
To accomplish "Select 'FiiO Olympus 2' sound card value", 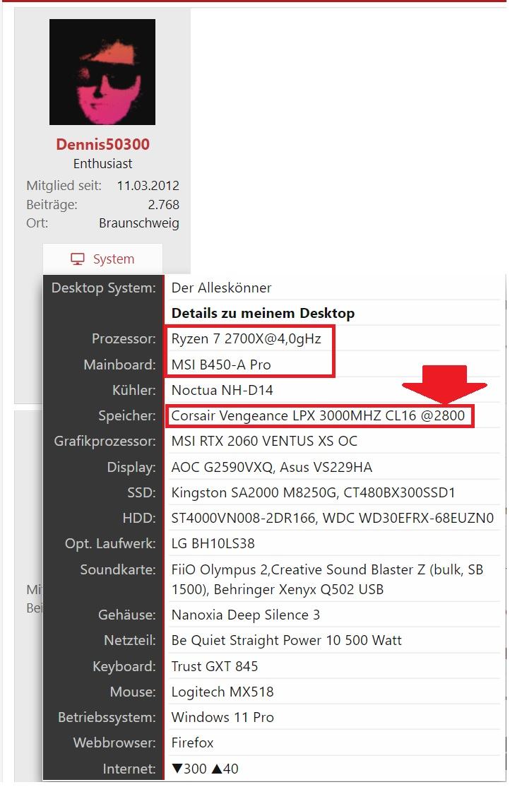I will (219, 569).
